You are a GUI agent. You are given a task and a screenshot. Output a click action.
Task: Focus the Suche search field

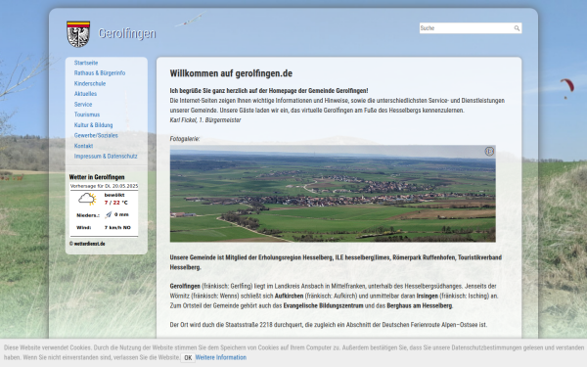[x=471, y=28]
